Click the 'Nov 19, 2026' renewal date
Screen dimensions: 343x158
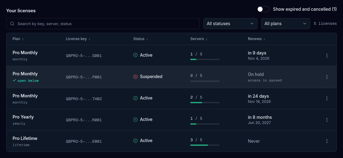[x=259, y=101]
